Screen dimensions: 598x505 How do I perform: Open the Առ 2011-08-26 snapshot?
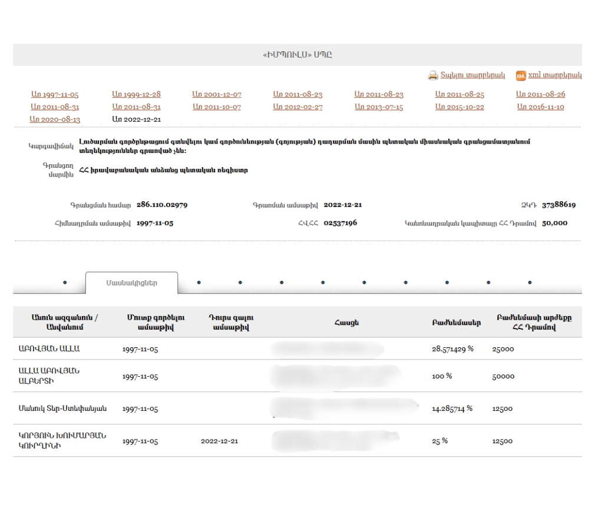[540, 94]
